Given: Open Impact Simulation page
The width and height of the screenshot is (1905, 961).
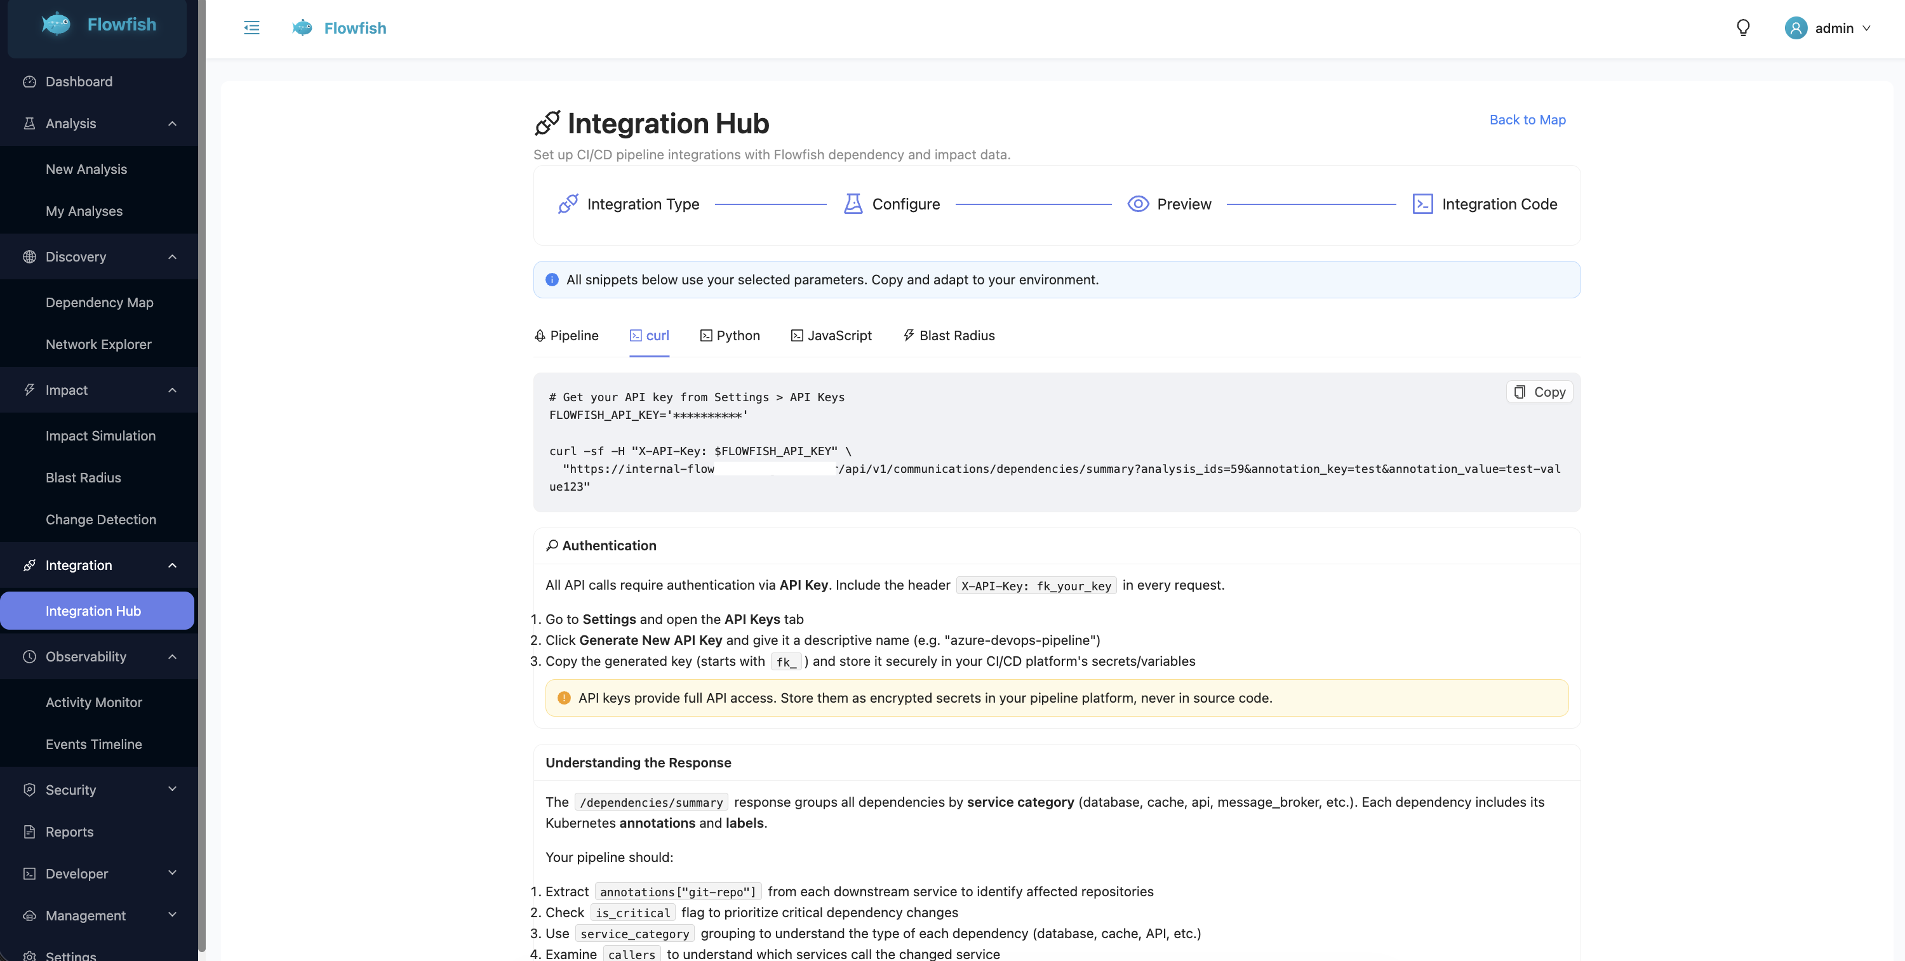Looking at the screenshot, I should click(100, 436).
